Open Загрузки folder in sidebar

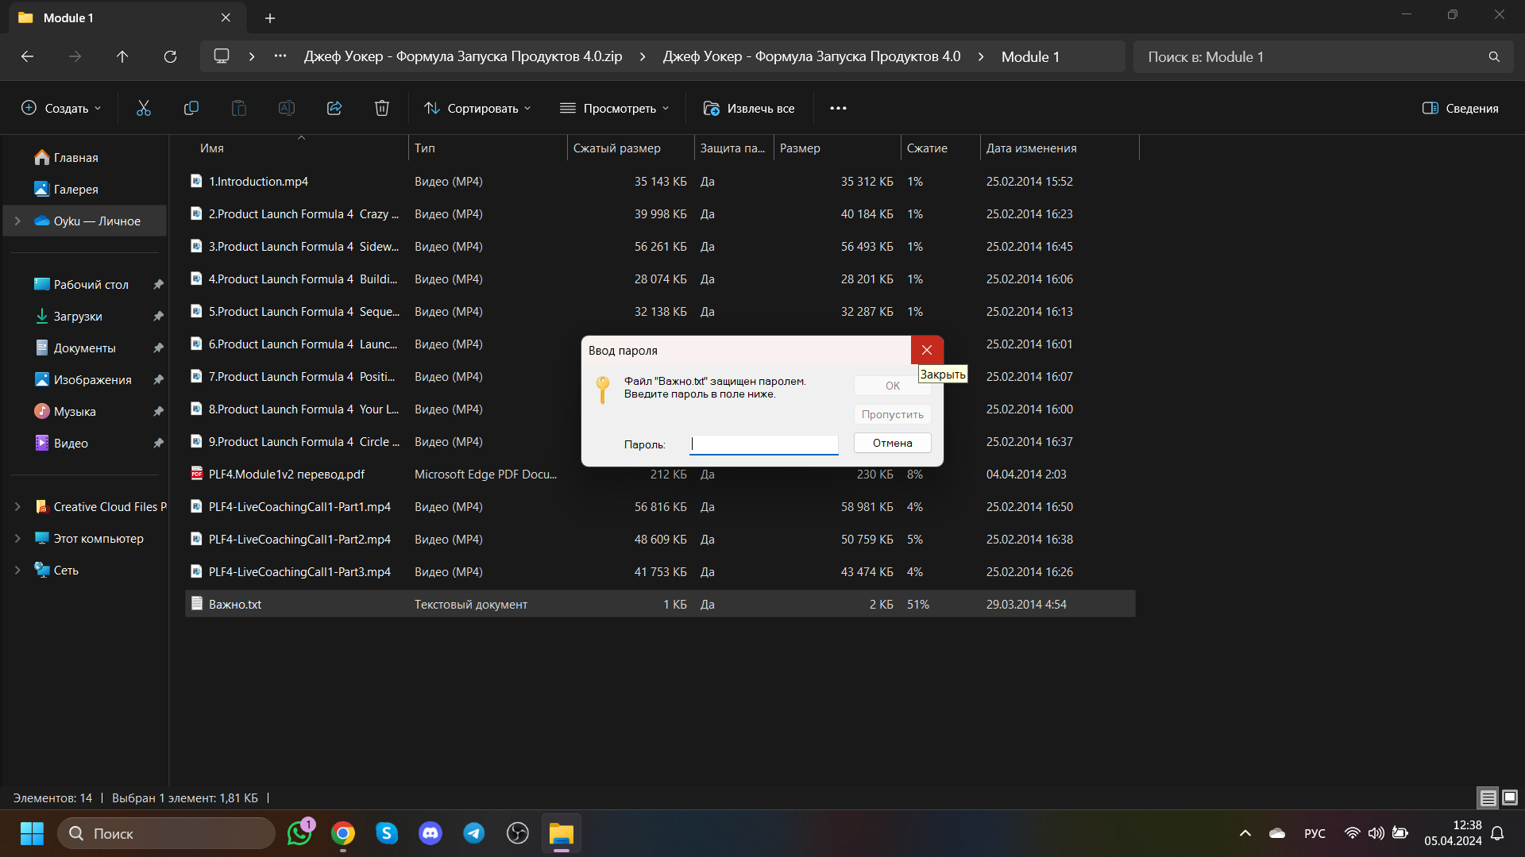pos(78,317)
